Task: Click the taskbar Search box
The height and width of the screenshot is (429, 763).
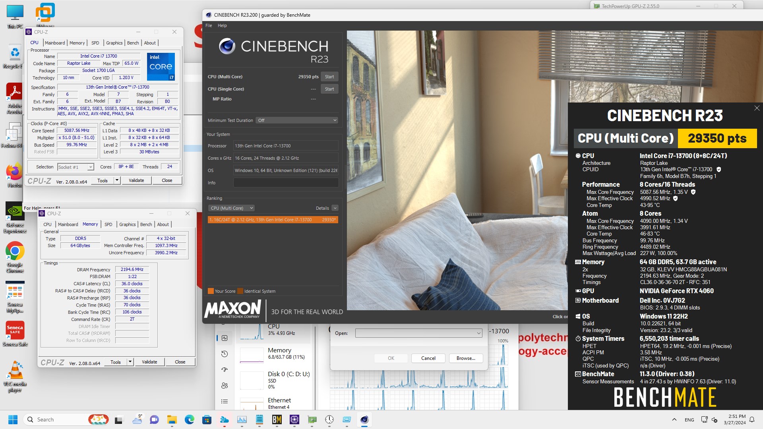Action: [66, 419]
